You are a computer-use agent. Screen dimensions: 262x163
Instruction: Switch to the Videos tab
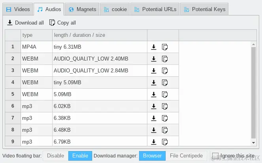[18, 9]
